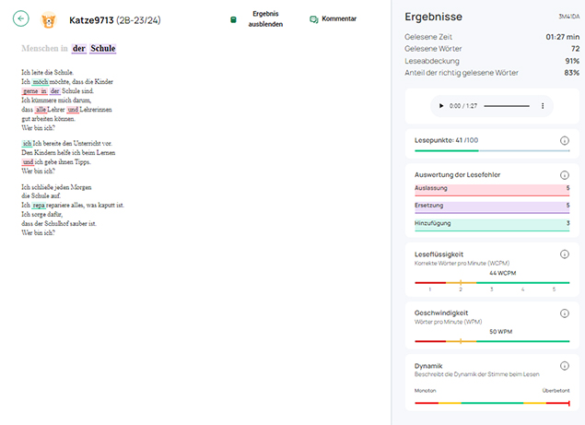Open the audio player three-dot menu
585x425 pixels.
543,106
